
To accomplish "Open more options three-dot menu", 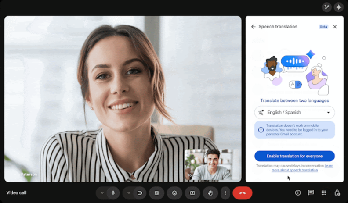I will click(225, 193).
